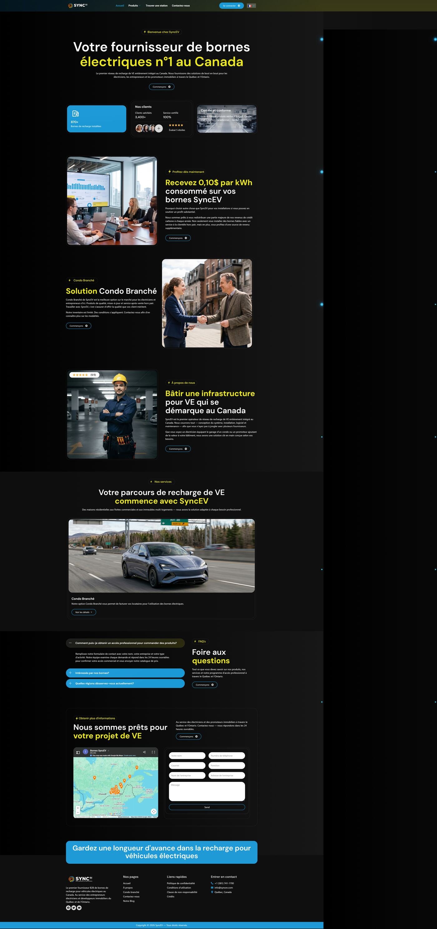Image resolution: width=437 pixels, height=929 pixels.
Task: Open the French flag language selector
Action: pos(251,6)
